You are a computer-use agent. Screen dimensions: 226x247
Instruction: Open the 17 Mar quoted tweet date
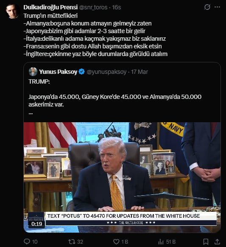pos(140,72)
